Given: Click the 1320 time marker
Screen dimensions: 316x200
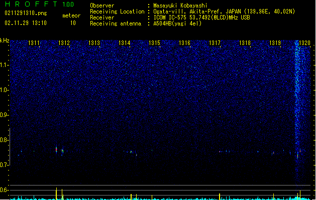Looking at the screenshot, I should (304, 42).
